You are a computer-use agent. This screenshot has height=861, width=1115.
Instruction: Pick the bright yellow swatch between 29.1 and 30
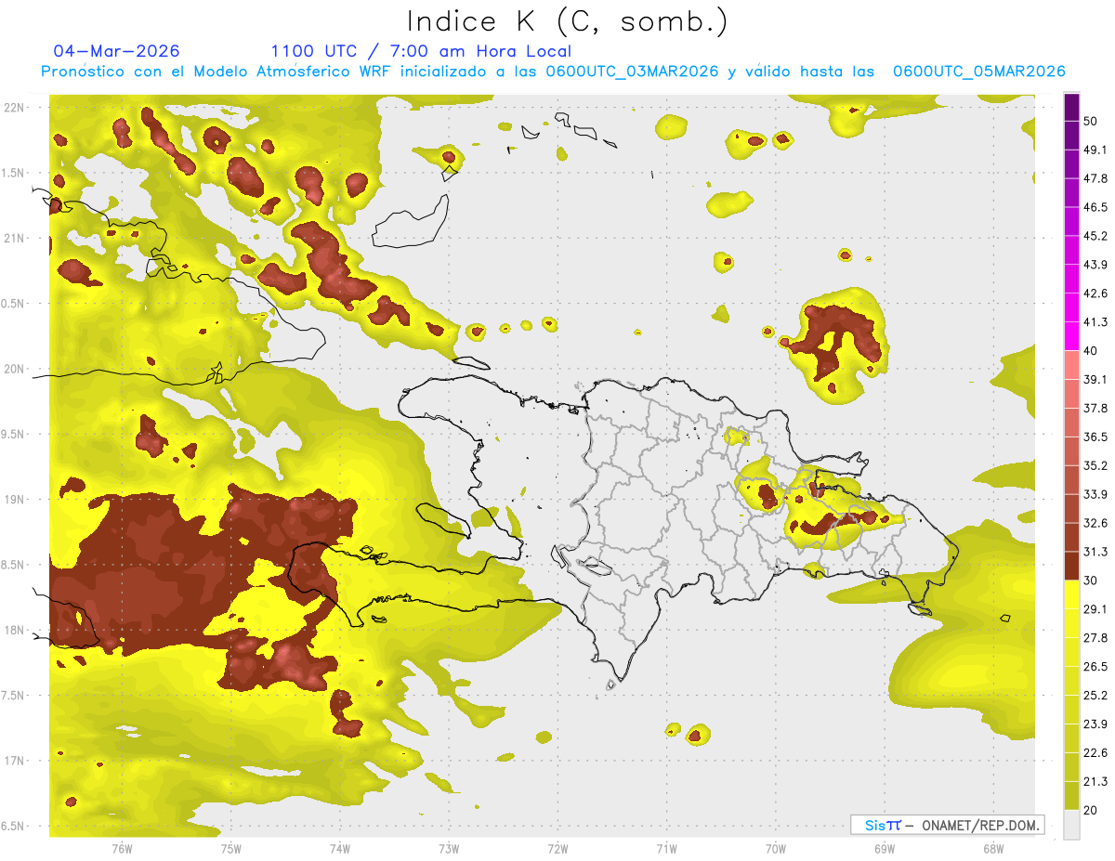[1072, 594]
